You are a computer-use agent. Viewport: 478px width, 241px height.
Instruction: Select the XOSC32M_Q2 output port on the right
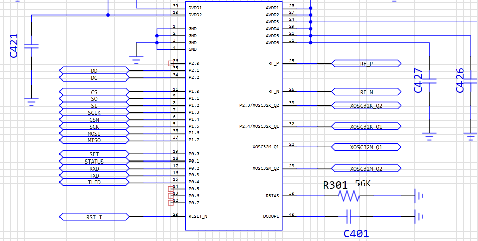pyautogui.click(x=366, y=168)
